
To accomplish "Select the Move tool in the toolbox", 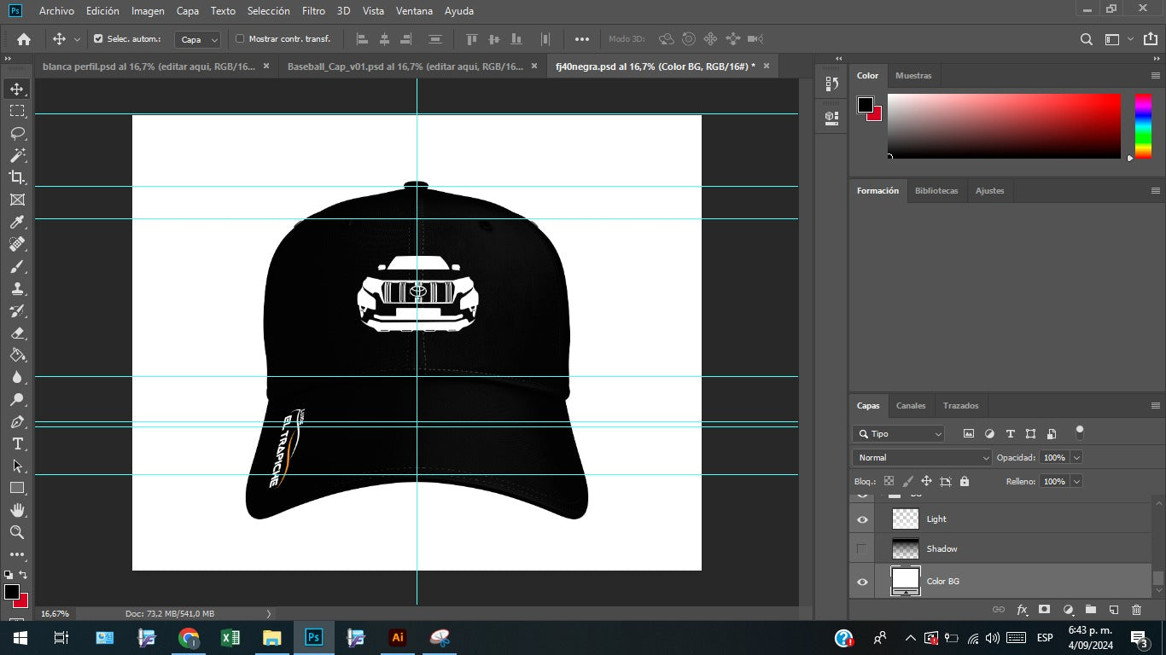I will click(x=17, y=89).
